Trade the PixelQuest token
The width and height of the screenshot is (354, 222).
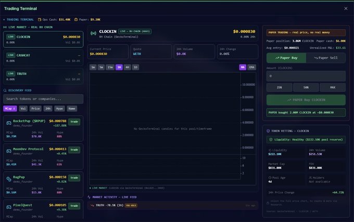pos(74,206)
